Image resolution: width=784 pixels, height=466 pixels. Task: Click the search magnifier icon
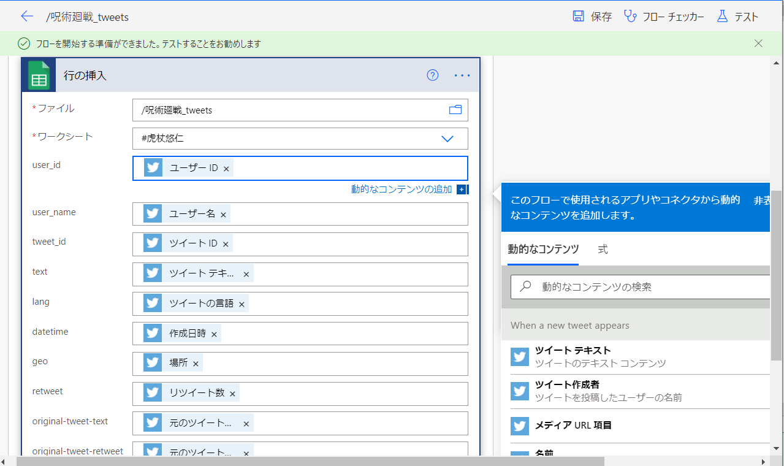click(525, 286)
